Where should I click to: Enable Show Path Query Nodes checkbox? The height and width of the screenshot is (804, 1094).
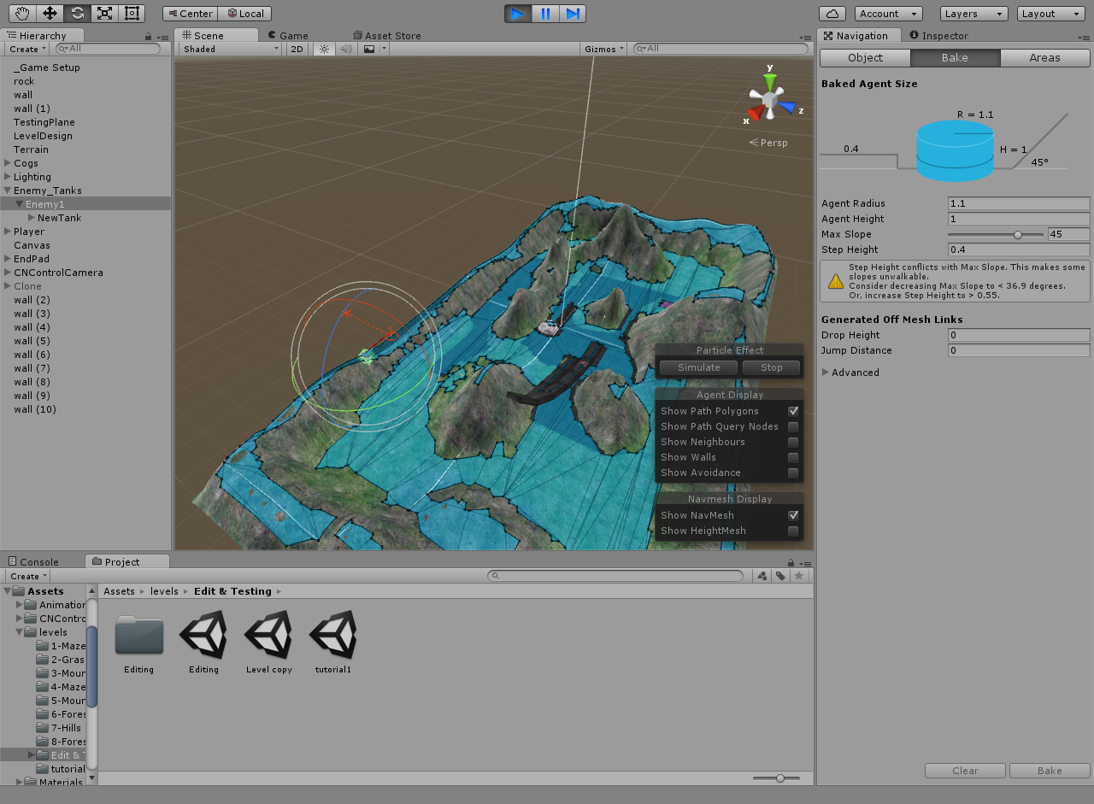tap(793, 426)
